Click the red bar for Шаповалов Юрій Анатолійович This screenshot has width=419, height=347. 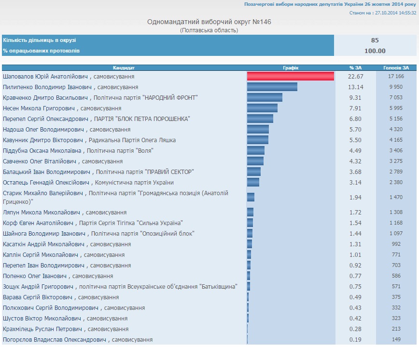[291, 76]
